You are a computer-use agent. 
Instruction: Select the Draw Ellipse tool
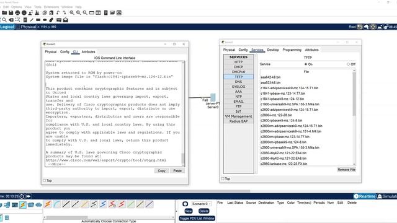[x=45, y=20]
